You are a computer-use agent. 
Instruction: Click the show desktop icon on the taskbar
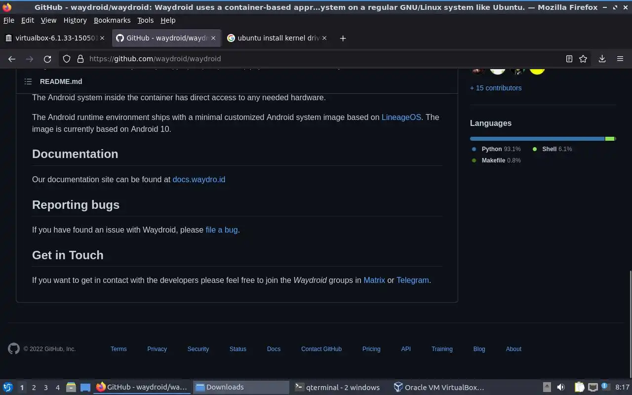point(85,388)
